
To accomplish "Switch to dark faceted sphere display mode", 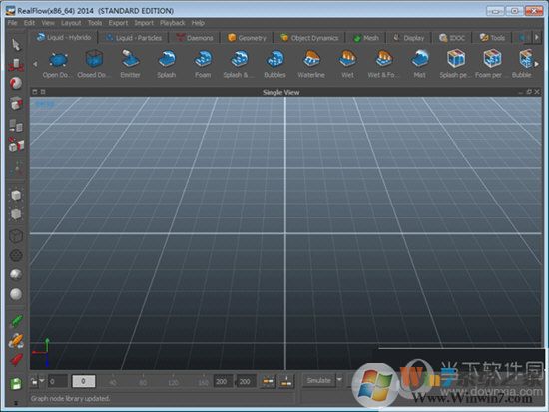I will [16, 255].
